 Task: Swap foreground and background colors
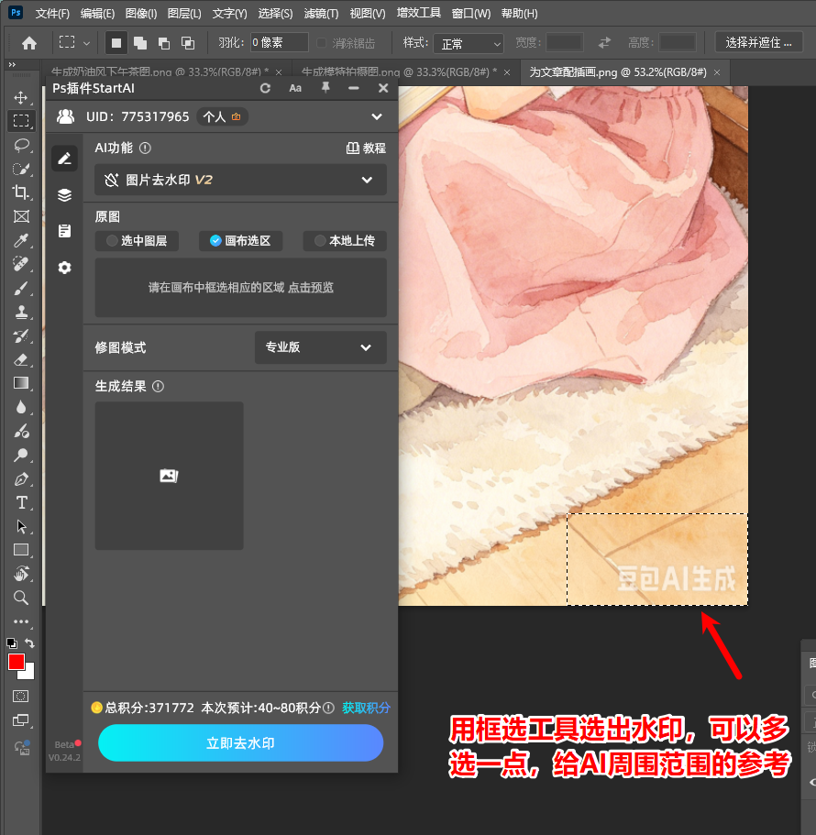(30, 643)
